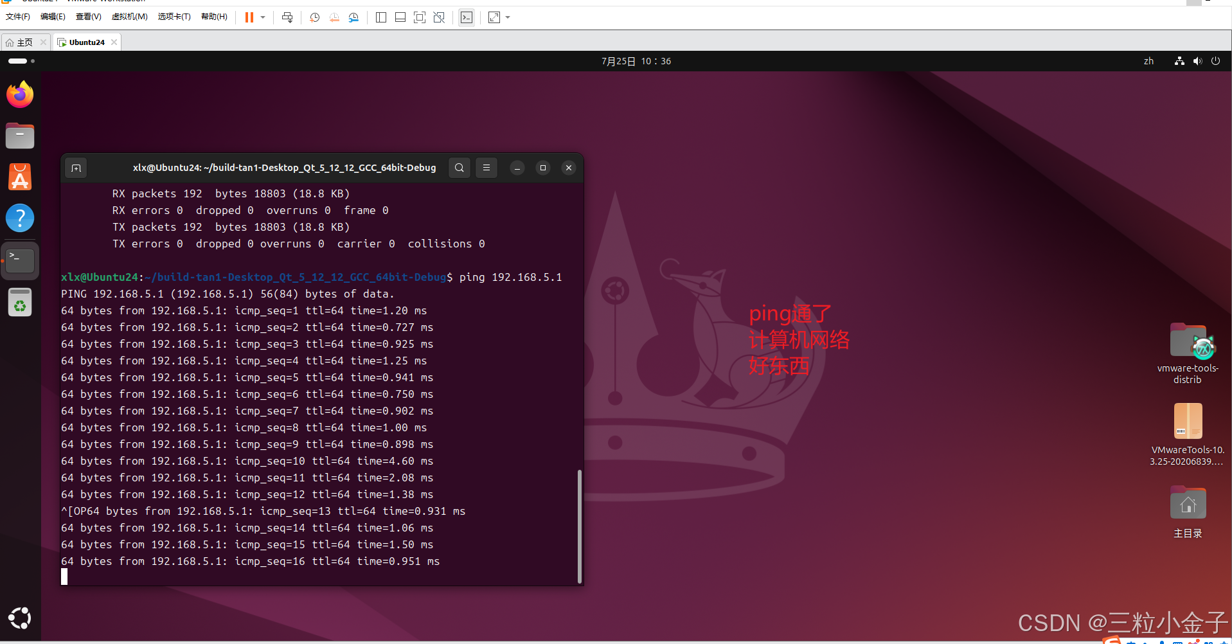Click the line with icmp_seq=10 time=4.60 ms
Screen dimensions: 1232x644
pos(247,461)
